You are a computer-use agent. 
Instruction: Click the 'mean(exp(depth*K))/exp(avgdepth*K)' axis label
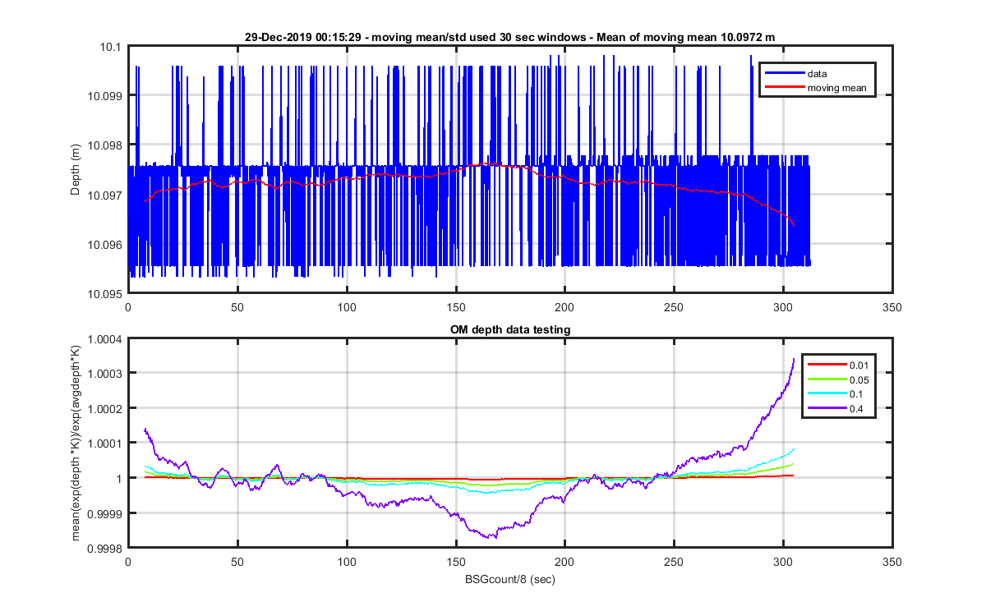[76, 441]
